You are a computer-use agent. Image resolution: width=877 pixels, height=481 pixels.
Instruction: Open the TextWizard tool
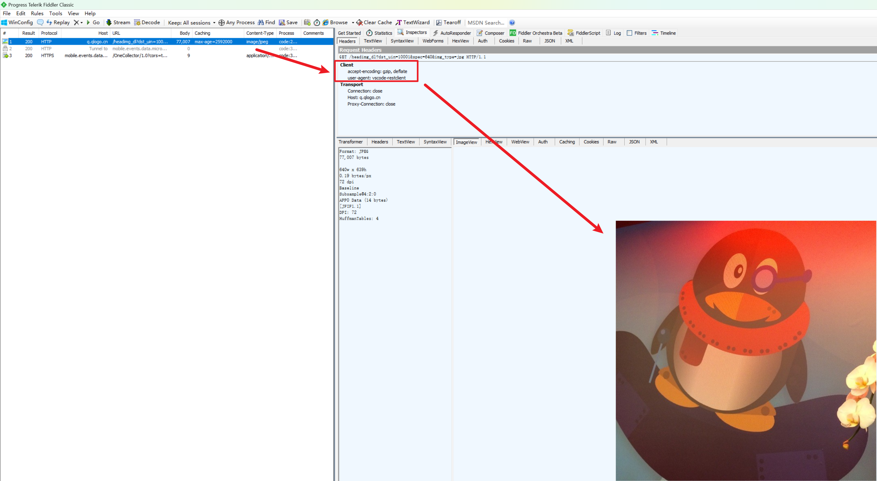(413, 23)
